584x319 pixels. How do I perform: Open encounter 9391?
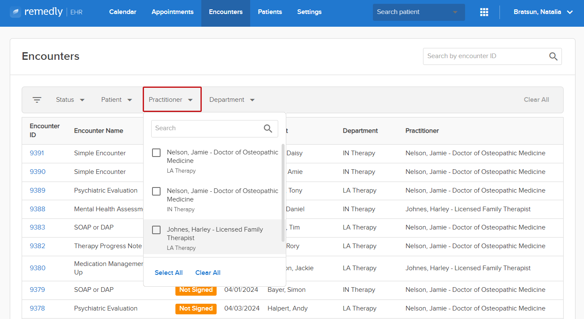pos(37,153)
